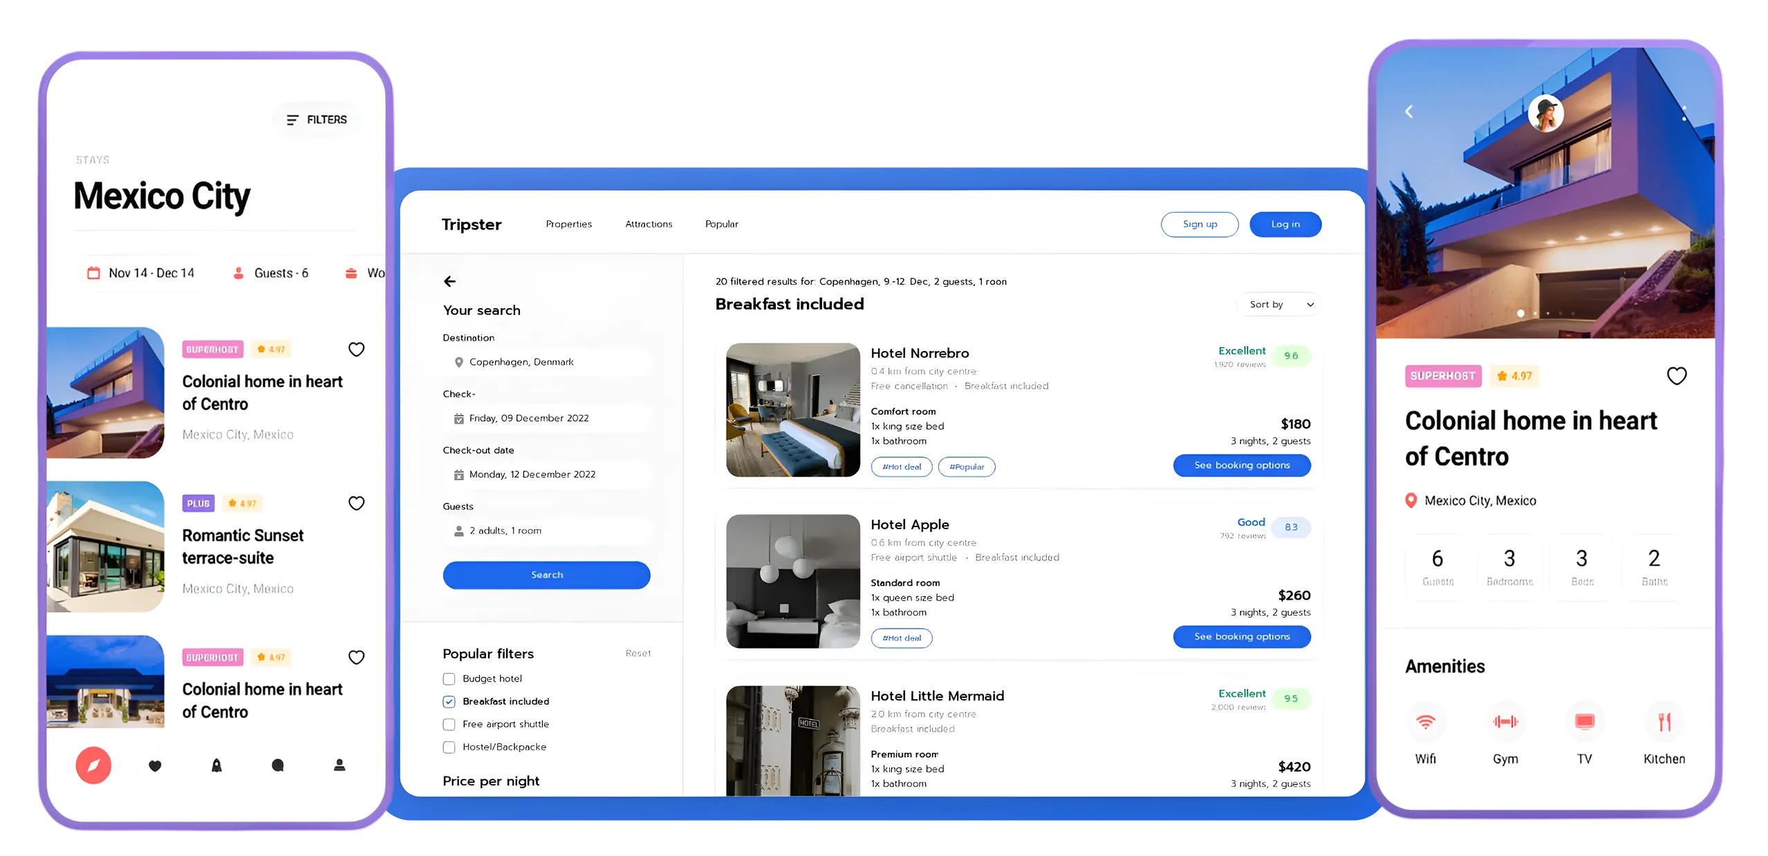Select the first photo carousel dot
This screenshot has width=1768, height=856.
point(1520,314)
